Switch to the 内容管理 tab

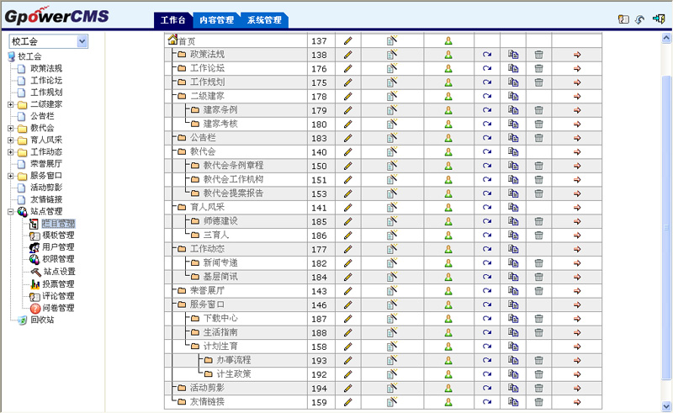(217, 20)
